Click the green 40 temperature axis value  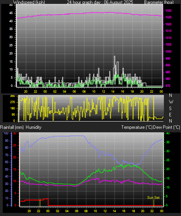168,133
